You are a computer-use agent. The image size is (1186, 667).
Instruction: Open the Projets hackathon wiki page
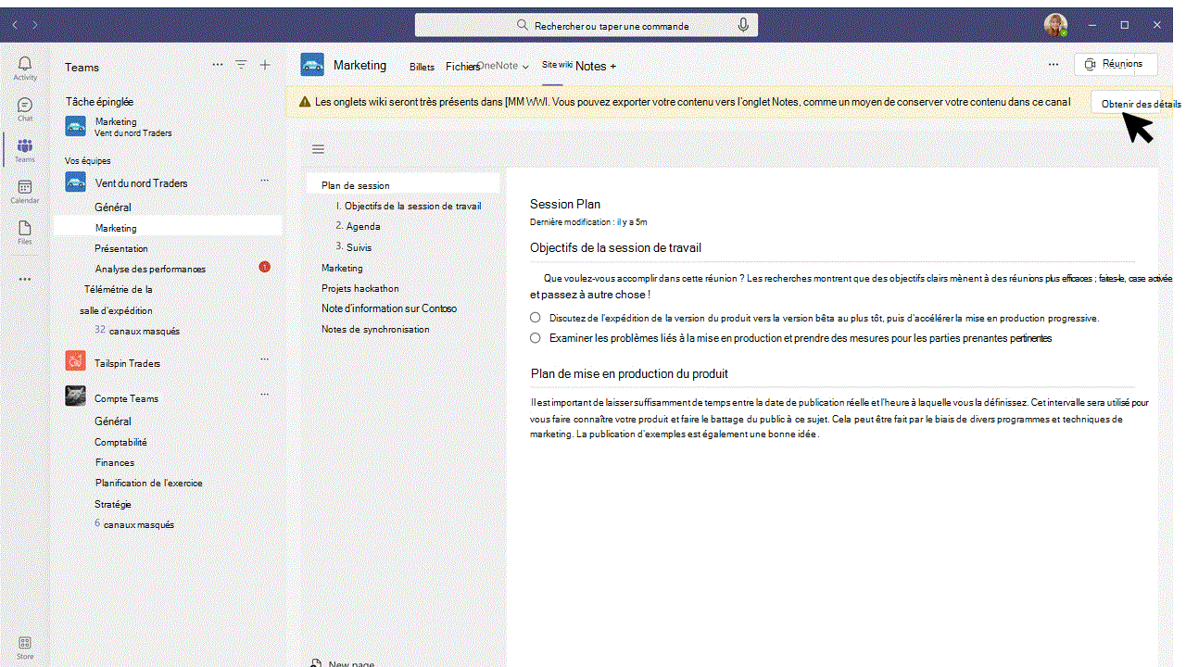pyautogui.click(x=360, y=288)
